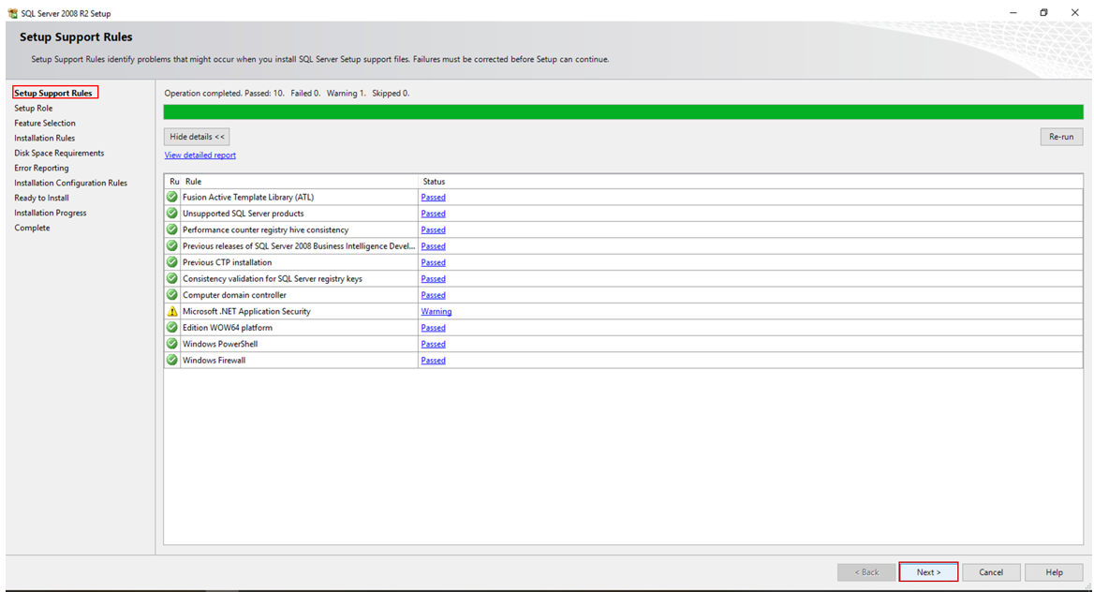Click the Computer domain controller rule name
Viewport: 1094px width, 592px height.
click(x=234, y=295)
